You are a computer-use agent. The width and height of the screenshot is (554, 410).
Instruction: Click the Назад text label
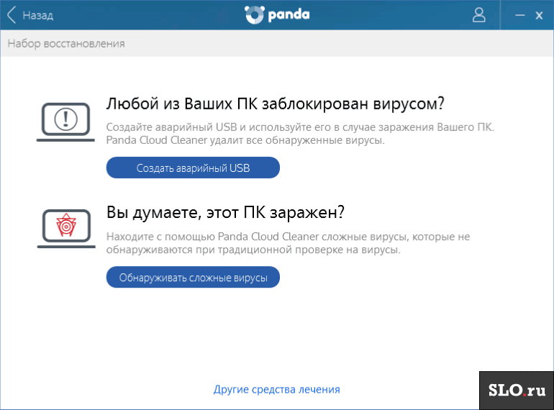38,16
